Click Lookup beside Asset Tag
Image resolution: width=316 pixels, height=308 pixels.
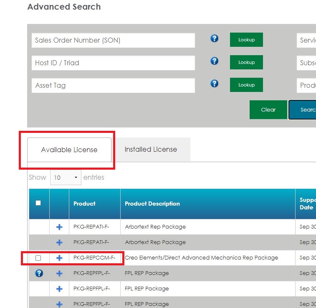tap(246, 85)
